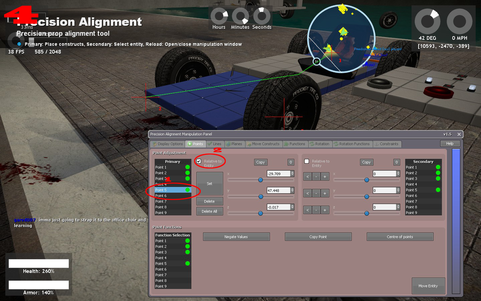Click the gear icon on the Rotation tab
Screen dimensions: 481x301
pos(311,144)
